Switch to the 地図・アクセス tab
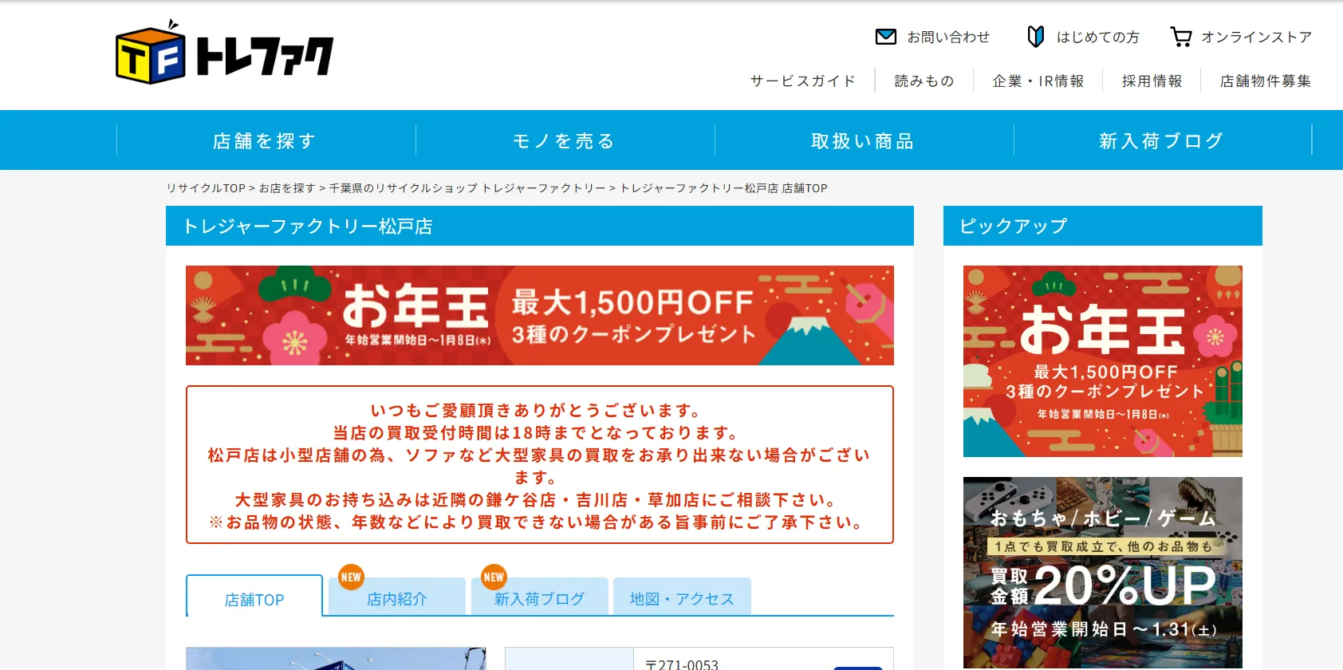Image resolution: width=1343 pixels, height=670 pixels. pyautogui.click(x=682, y=599)
